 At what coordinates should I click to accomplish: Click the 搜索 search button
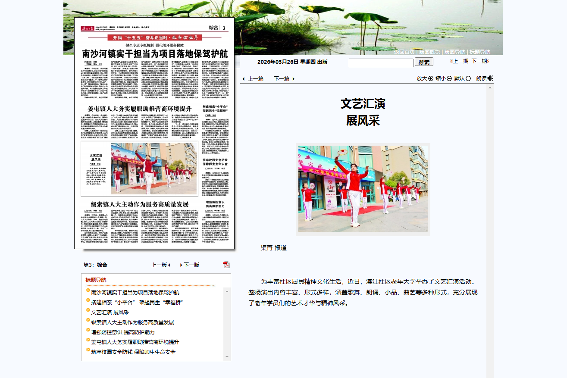[x=424, y=62]
